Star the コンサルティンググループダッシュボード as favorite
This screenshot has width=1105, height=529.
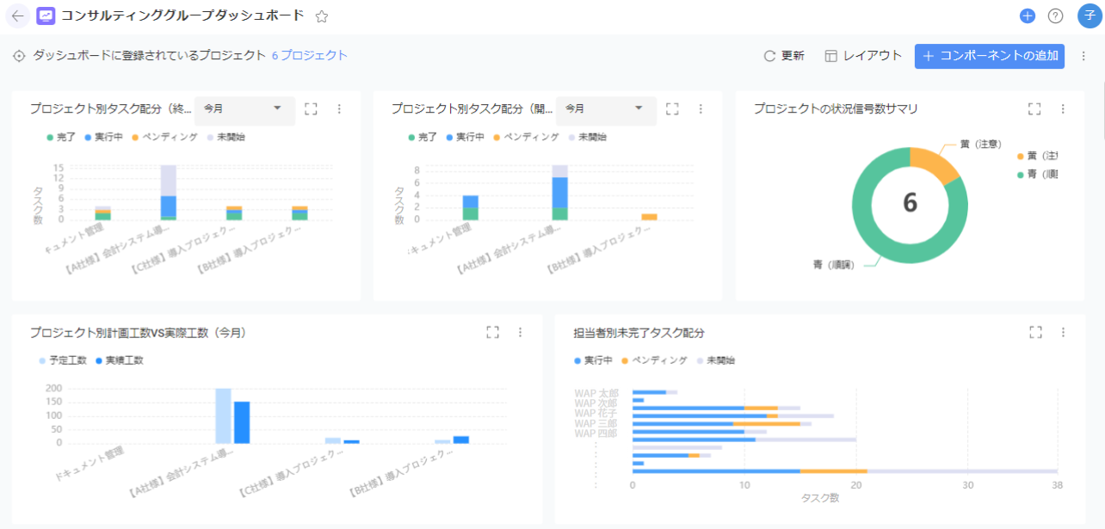point(322,16)
